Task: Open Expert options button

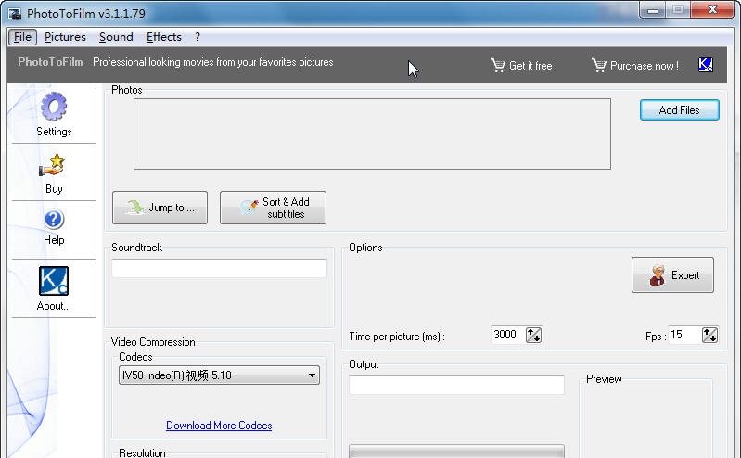Action: click(x=672, y=275)
